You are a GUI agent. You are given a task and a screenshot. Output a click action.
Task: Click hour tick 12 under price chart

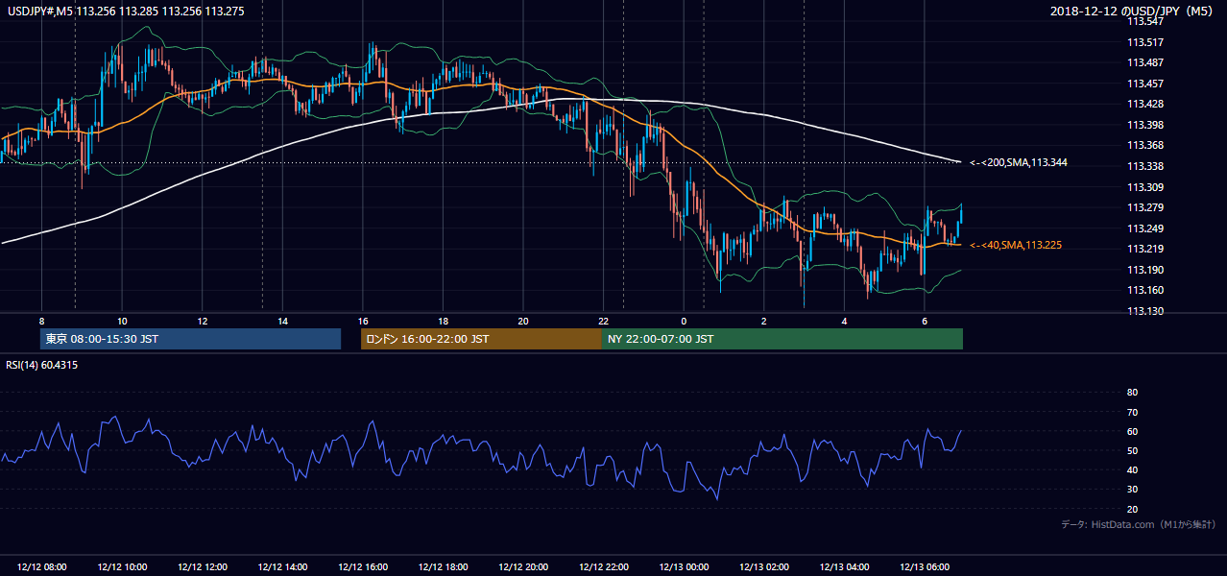(203, 320)
